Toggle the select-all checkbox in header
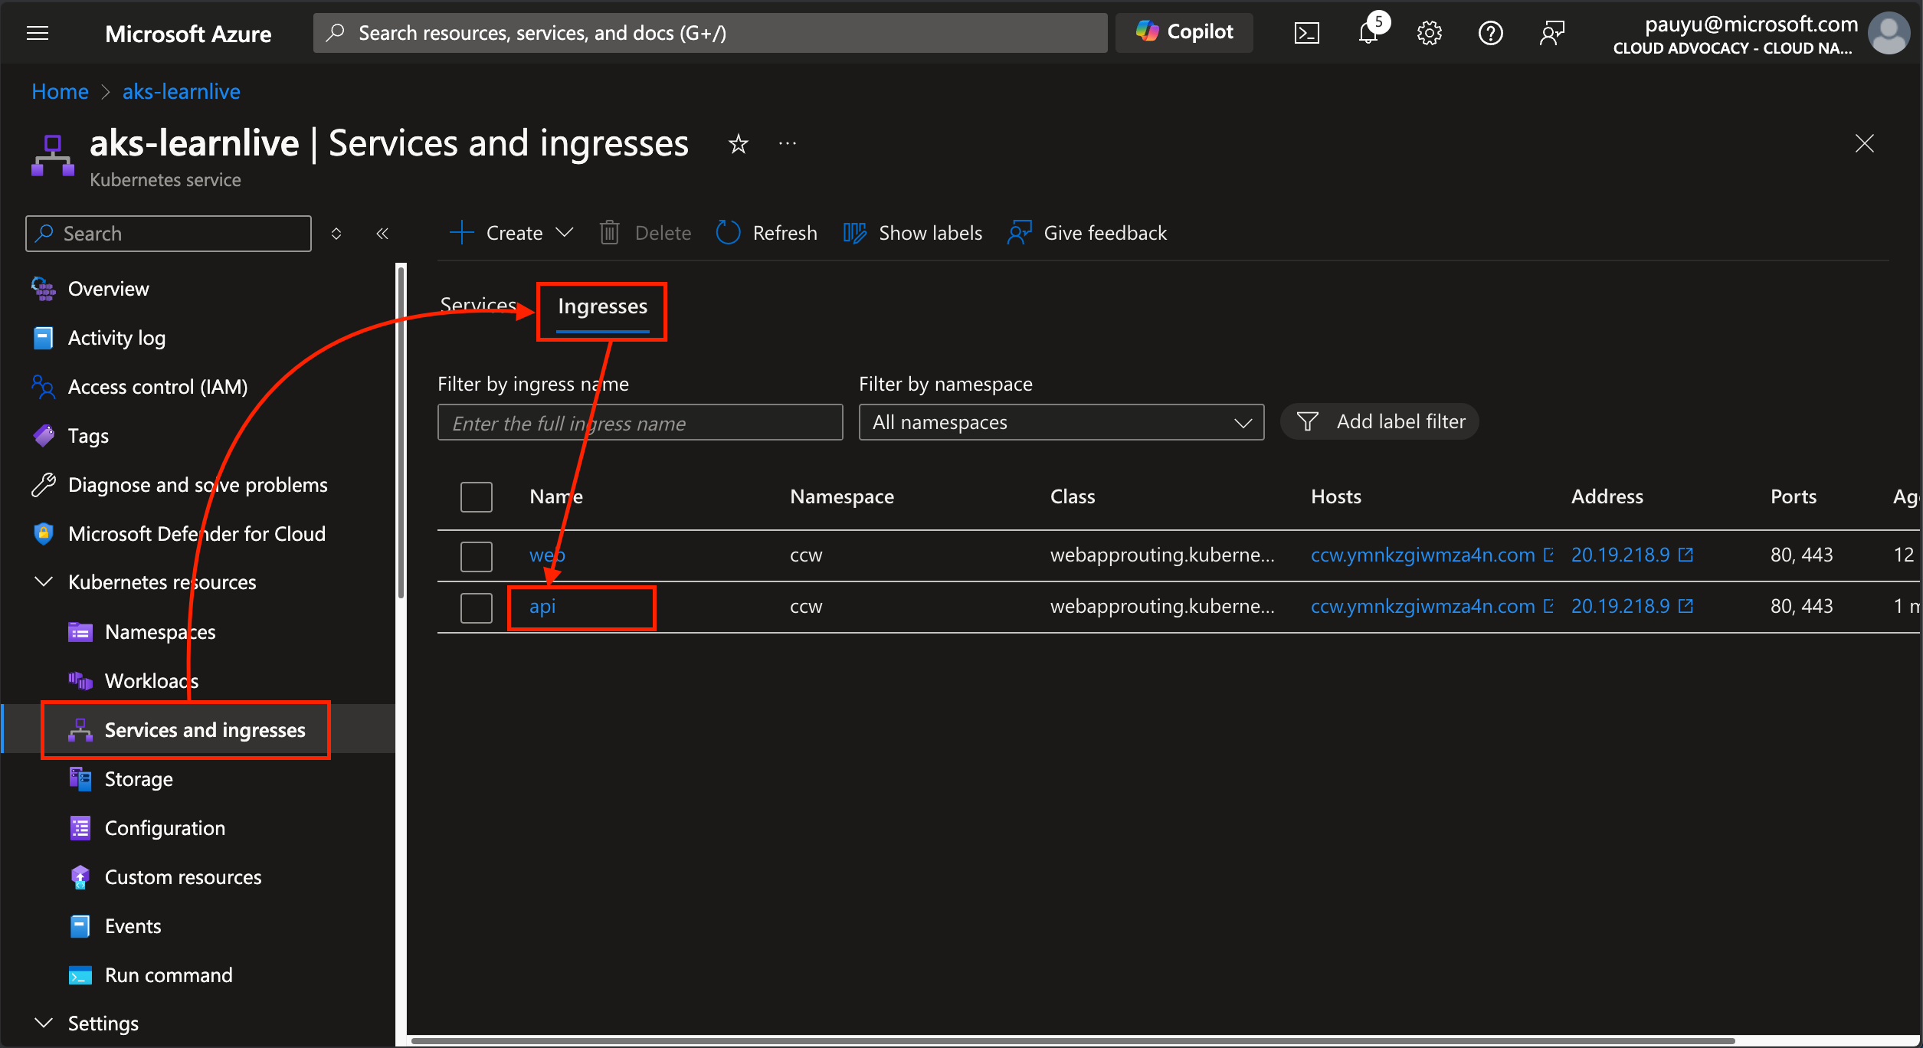 pos(477,497)
